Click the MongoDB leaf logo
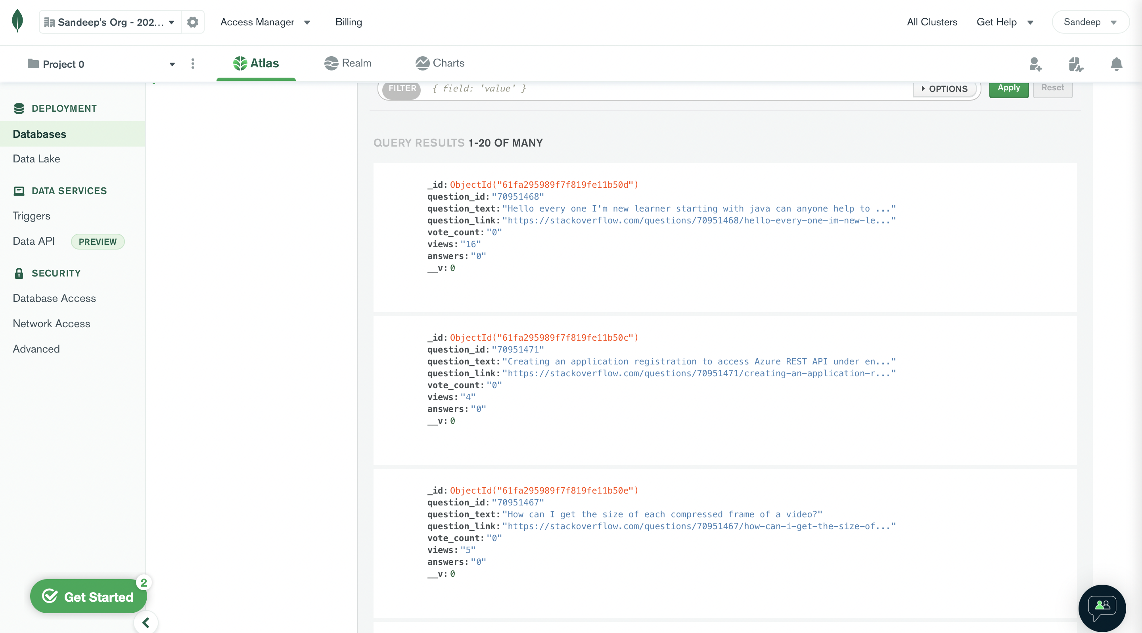1142x633 pixels. click(16, 22)
